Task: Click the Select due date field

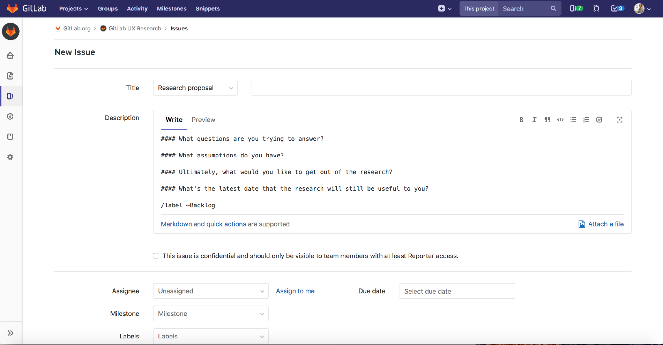Action: 457,291
